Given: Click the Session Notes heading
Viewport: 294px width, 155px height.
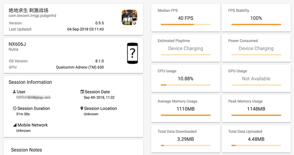Looking at the screenshot, I should [26, 150].
